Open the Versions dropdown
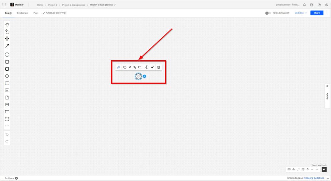This screenshot has width=331, height=181. click(x=301, y=13)
